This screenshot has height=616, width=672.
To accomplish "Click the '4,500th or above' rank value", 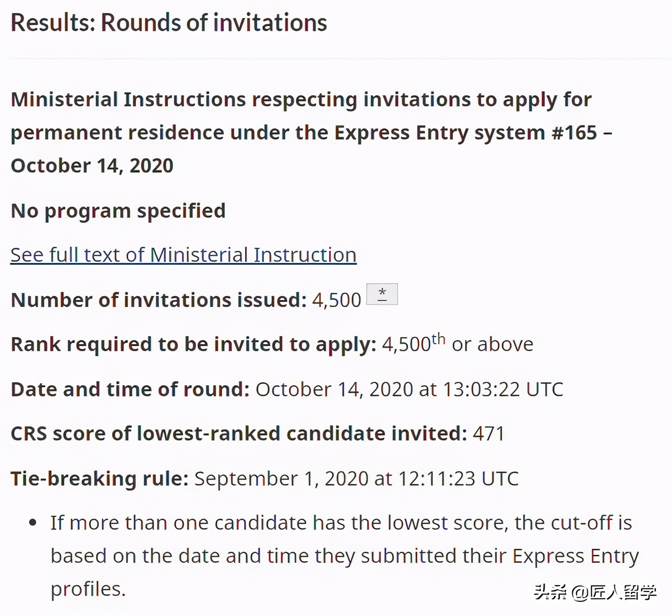I will pos(457,344).
